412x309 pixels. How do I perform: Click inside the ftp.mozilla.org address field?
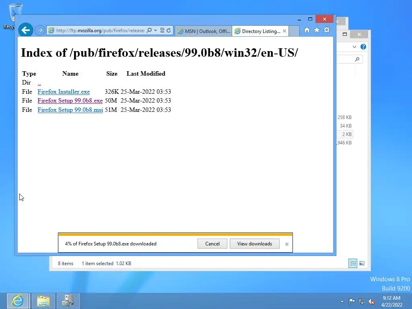click(100, 31)
